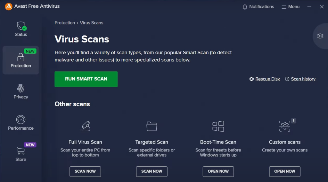Click the Custom scans gear icon
The width and height of the screenshot is (328, 182).
pyautogui.click(x=285, y=126)
